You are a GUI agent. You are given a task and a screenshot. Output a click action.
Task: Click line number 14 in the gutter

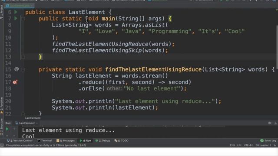[8, 63]
